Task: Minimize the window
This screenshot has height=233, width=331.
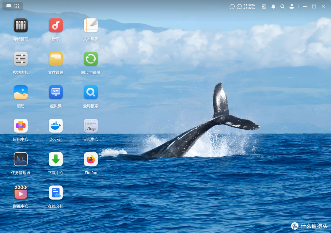Action: [x=305, y=6]
